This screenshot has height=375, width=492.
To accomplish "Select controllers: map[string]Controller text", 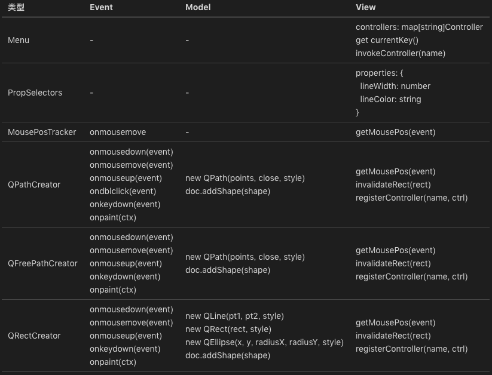I will (419, 27).
